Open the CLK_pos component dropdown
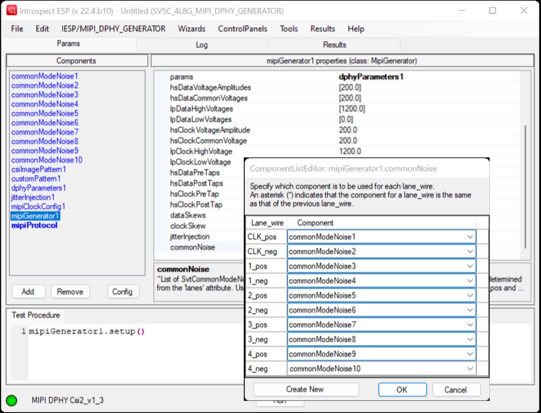This screenshot has height=413, width=541. point(470,236)
